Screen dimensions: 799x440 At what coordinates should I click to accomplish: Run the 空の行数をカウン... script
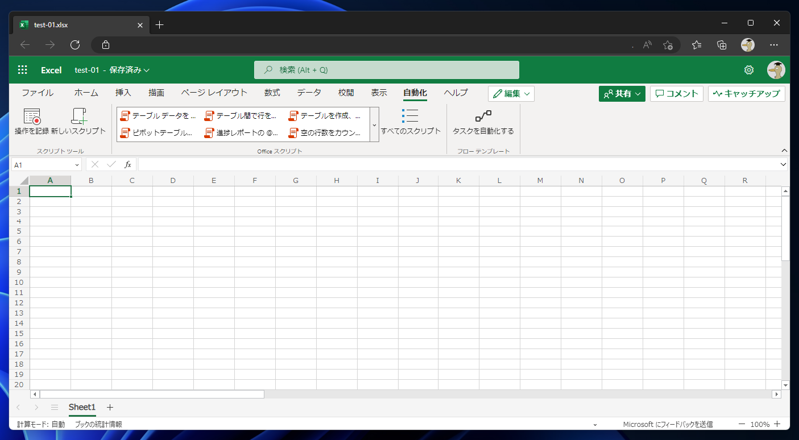(x=325, y=133)
